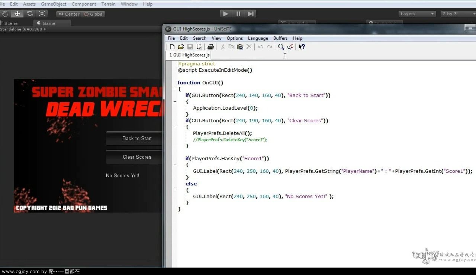This screenshot has height=275, width=476.
Task: Click the context help pointer icon
Action: pyautogui.click(x=302, y=47)
